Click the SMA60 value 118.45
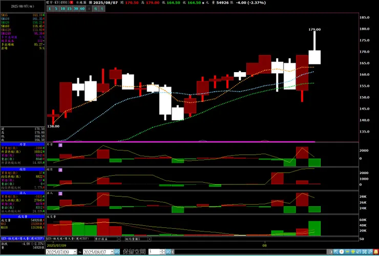 pyautogui.click(x=38, y=26)
